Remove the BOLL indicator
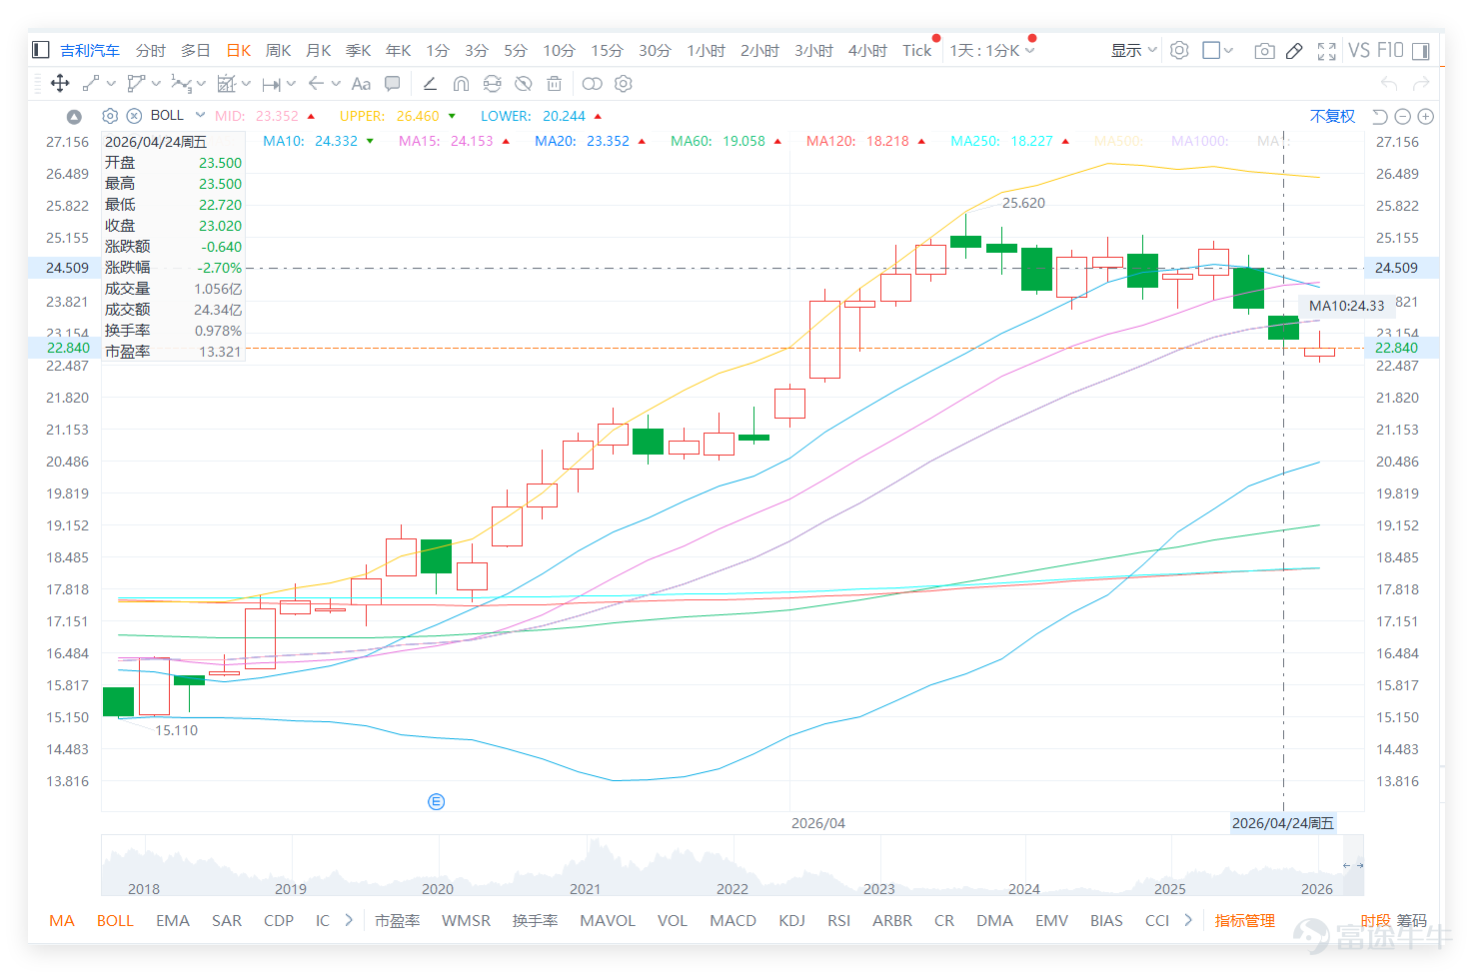The image size is (1473, 973). [134, 116]
